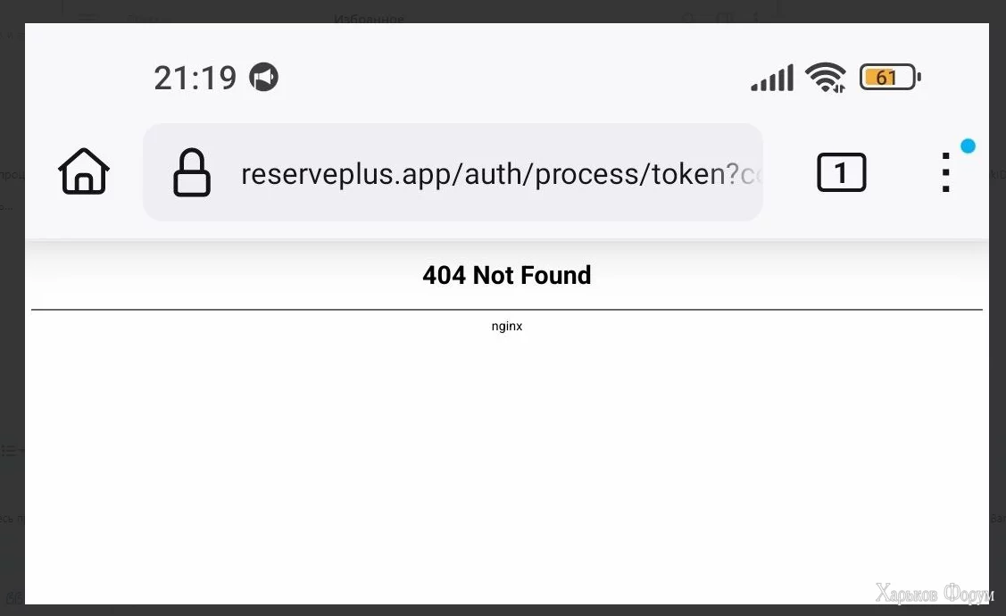1006x616 pixels.
Task: Click the battery indicator showing 61
Action: [x=891, y=77]
